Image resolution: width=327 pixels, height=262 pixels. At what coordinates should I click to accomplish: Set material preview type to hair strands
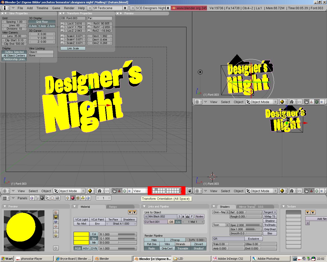click(x=56, y=231)
